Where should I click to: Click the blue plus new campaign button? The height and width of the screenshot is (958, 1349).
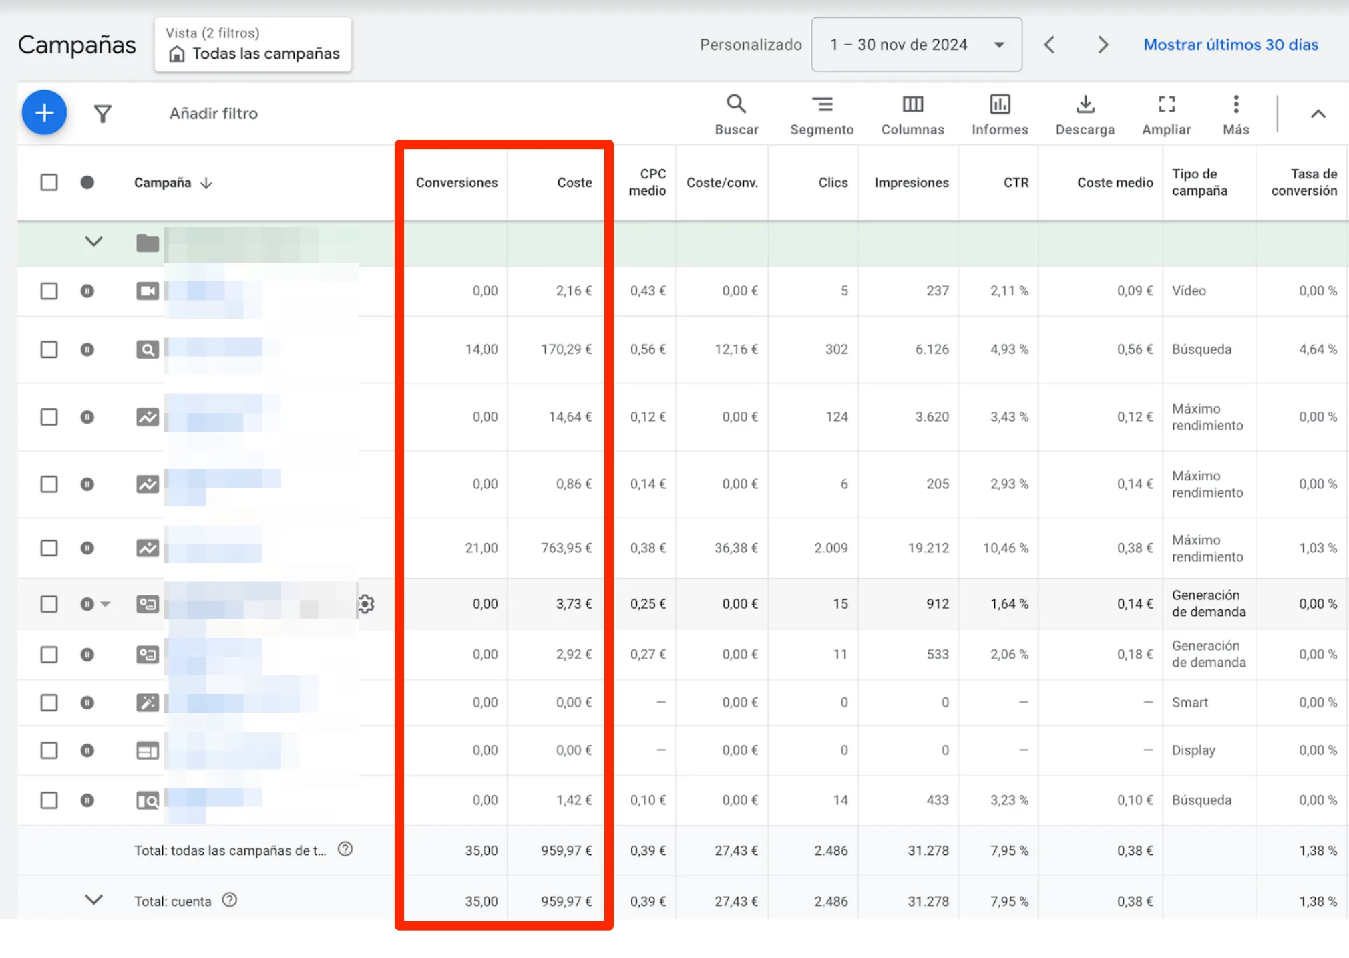tap(44, 112)
